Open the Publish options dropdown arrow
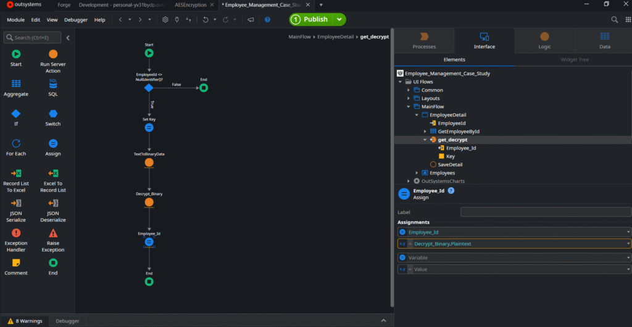The width and height of the screenshot is (632, 327). [339, 19]
